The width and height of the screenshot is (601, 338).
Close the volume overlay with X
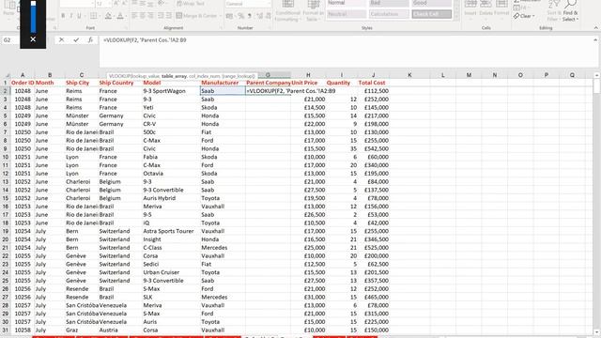(x=33, y=39)
